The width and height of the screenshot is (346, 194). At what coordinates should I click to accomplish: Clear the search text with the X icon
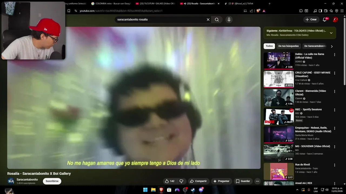coord(208,19)
